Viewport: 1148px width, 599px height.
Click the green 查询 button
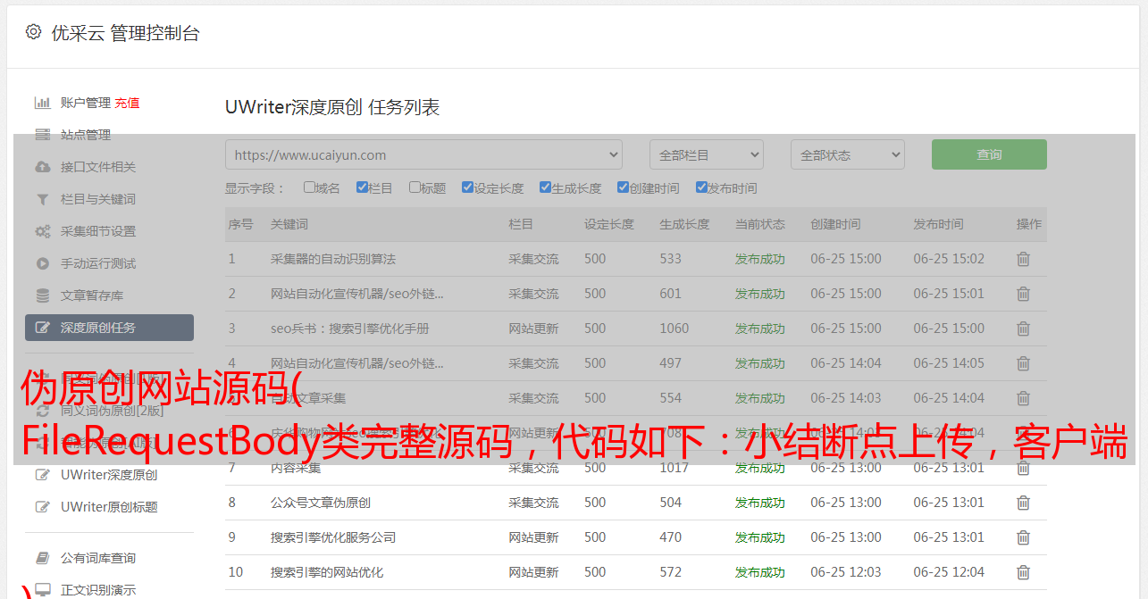989,154
